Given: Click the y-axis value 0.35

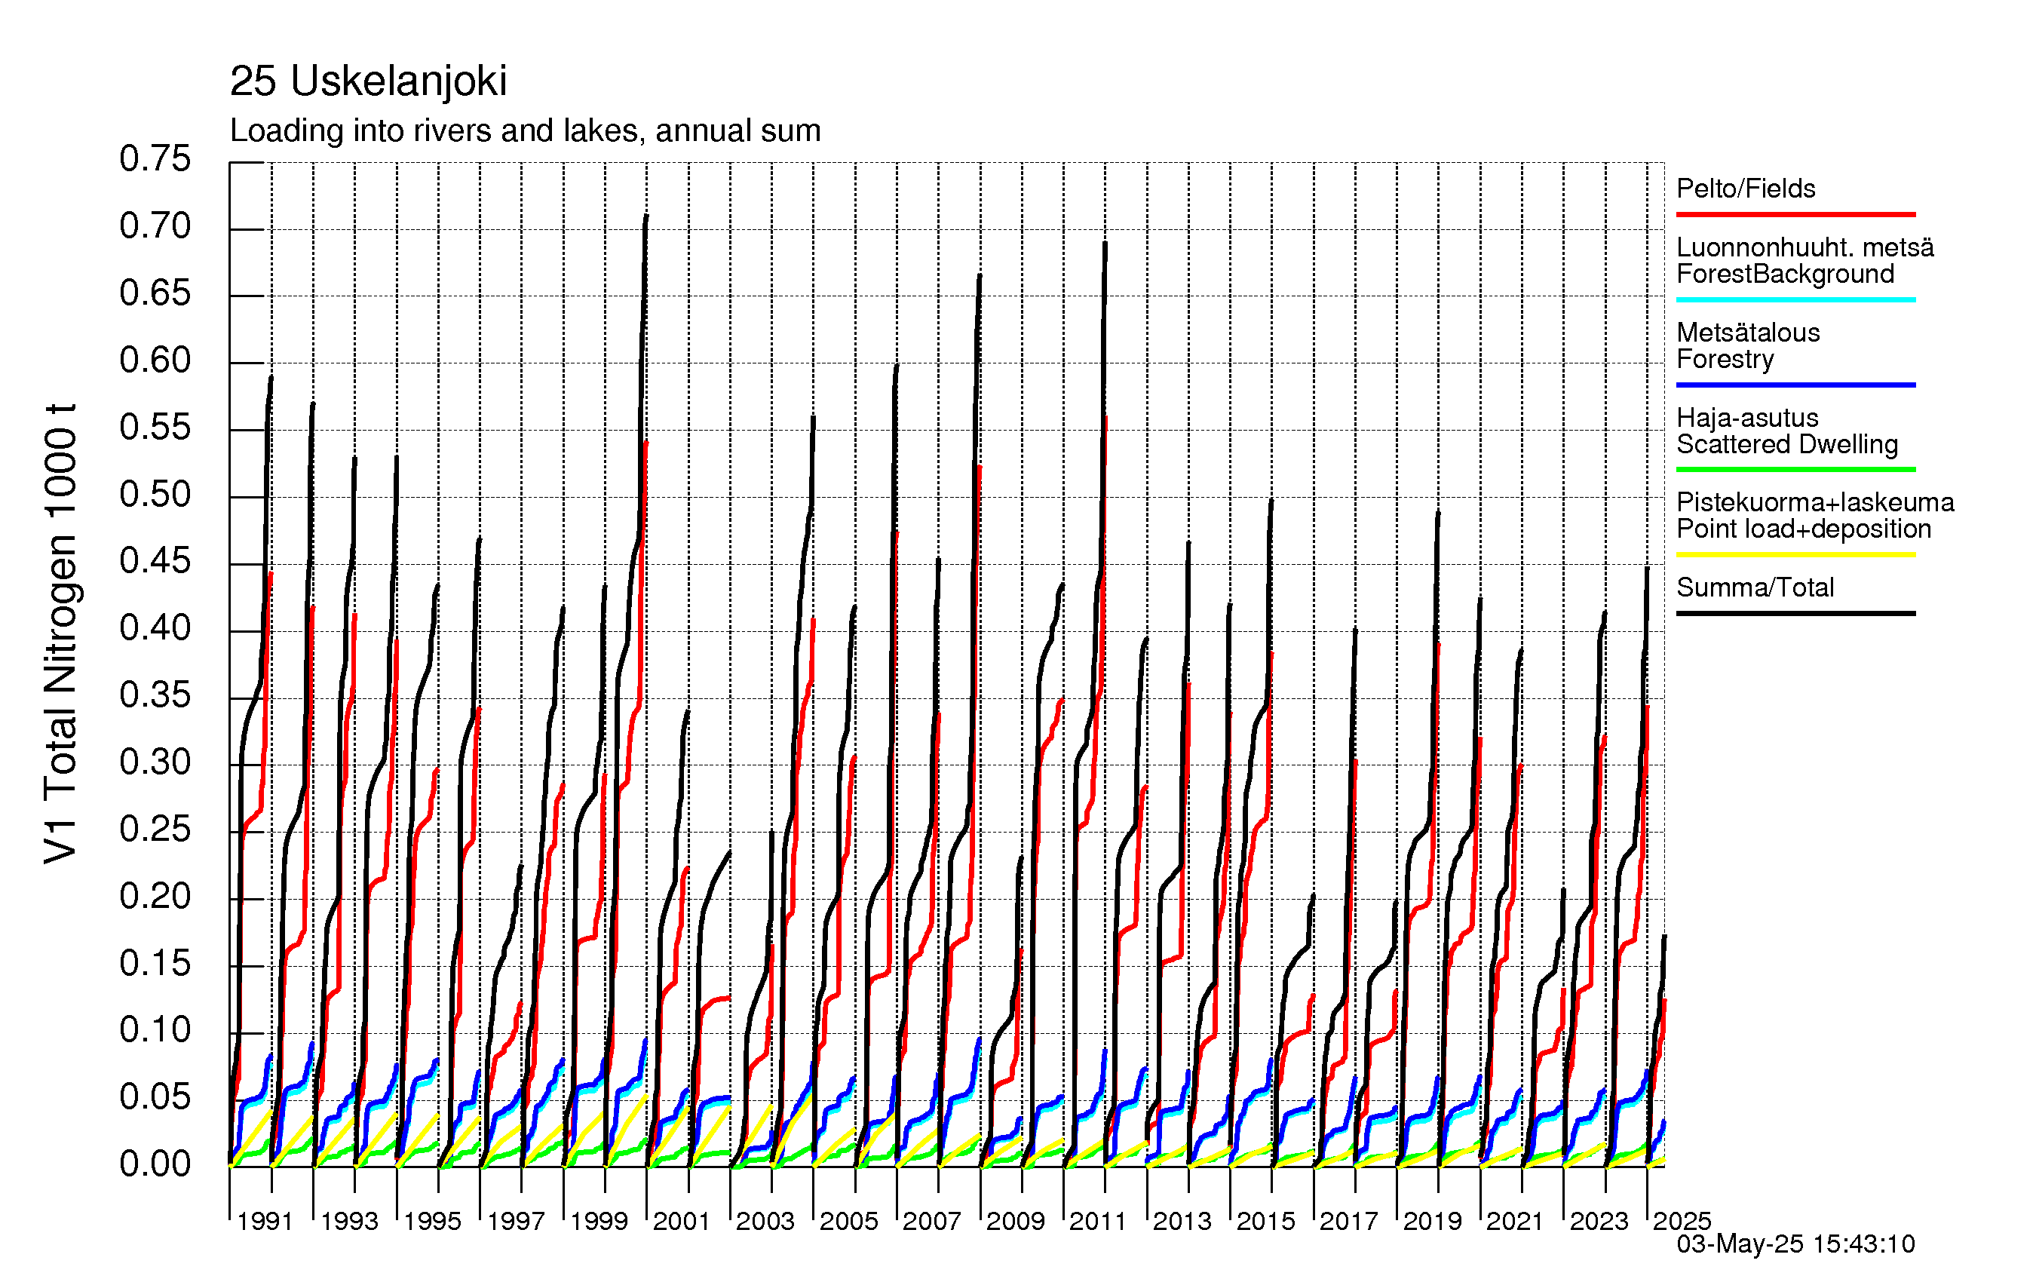Looking at the screenshot, I should coord(155,695).
